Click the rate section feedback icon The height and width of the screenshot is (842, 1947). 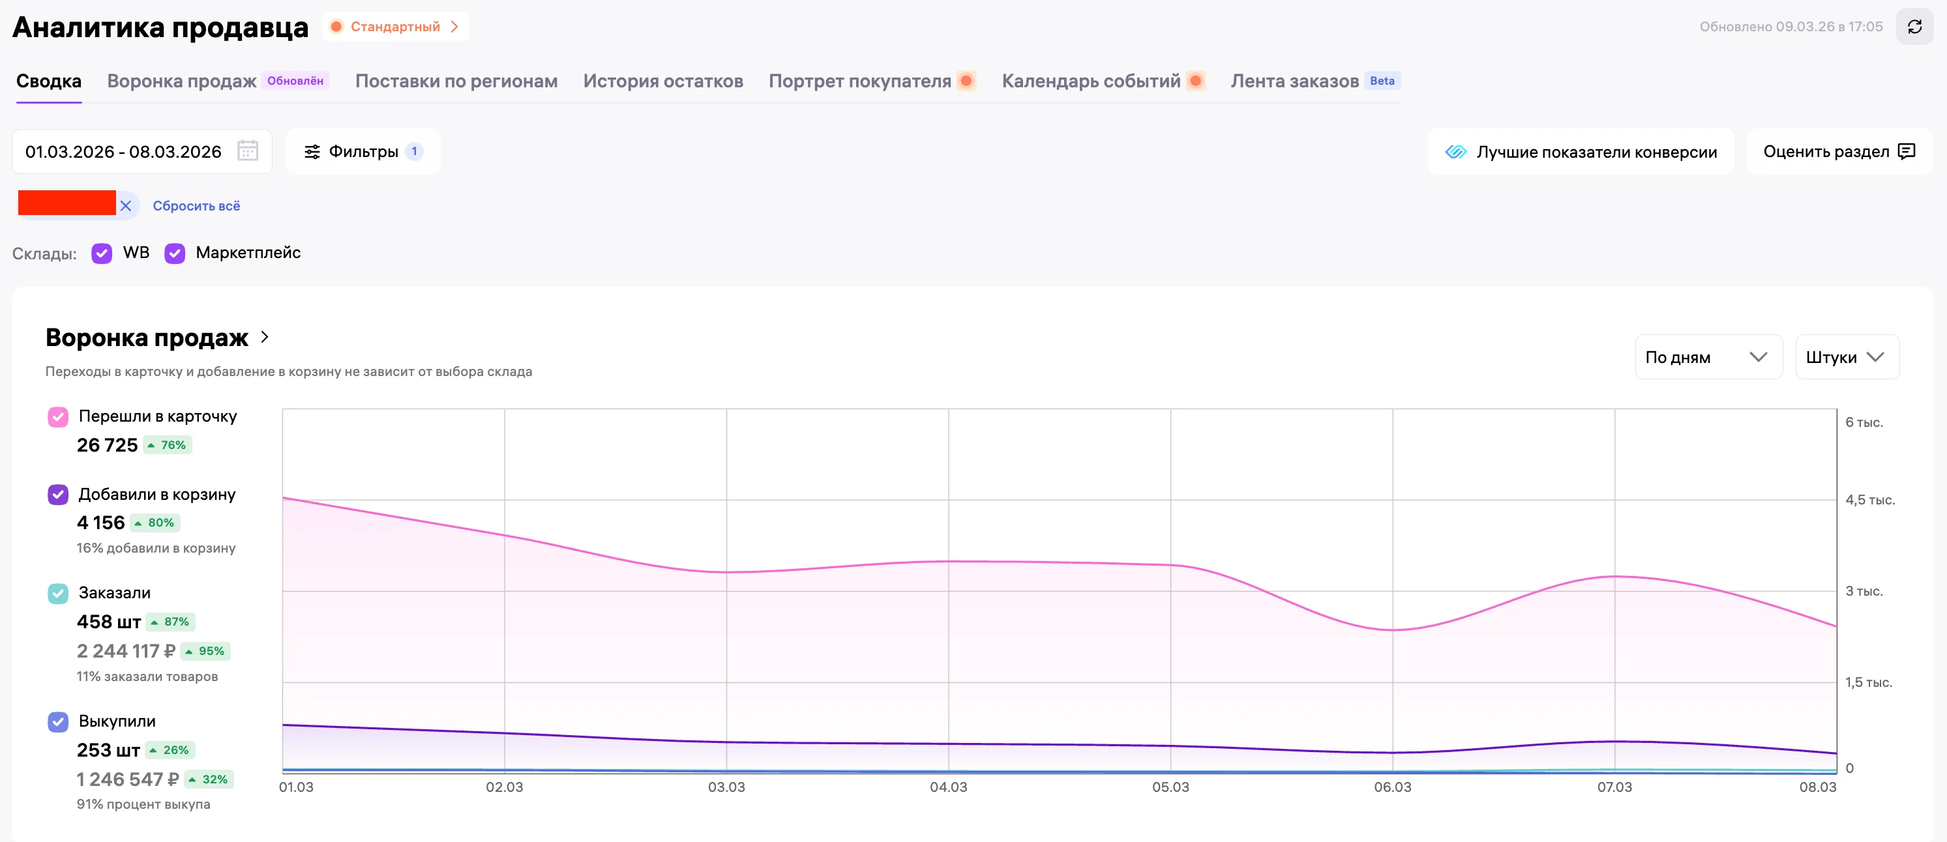pyautogui.click(x=1906, y=151)
